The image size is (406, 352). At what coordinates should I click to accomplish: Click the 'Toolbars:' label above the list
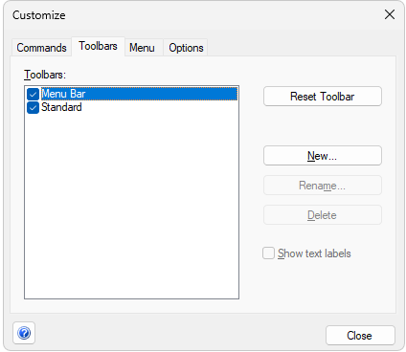[x=45, y=75]
